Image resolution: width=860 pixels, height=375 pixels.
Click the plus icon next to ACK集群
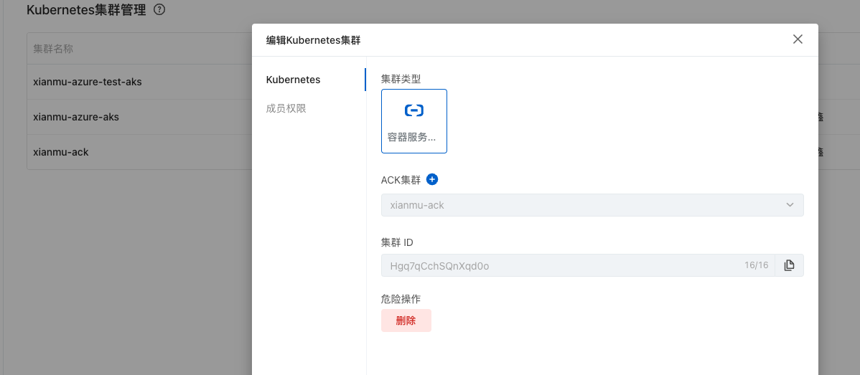432,179
